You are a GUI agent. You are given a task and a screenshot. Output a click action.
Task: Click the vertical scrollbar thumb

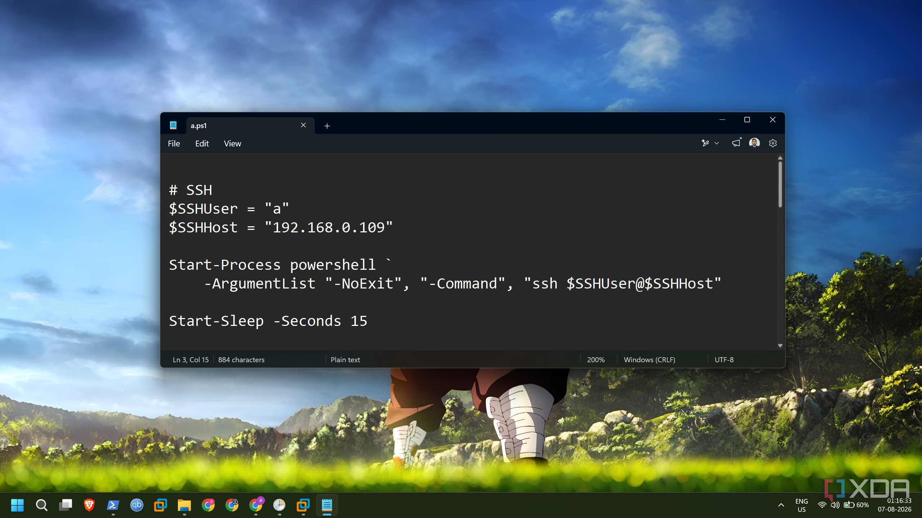780,185
